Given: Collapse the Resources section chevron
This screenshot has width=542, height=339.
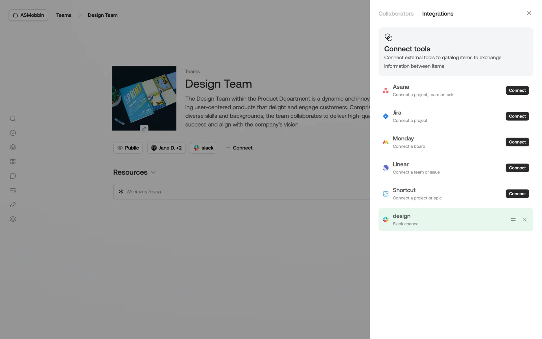Looking at the screenshot, I should (x=154, y=172).
